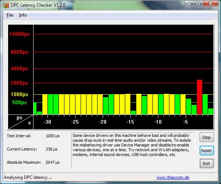221x184 pixels.
Task: Minimize the DPC Latency Checker window
Action: pos(189,4)
